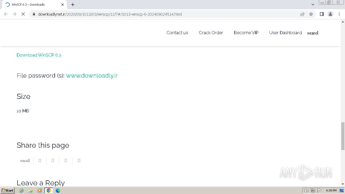This screenshot has height=194, width=345.
Task: Open Crack Order page
Action: 211,33
